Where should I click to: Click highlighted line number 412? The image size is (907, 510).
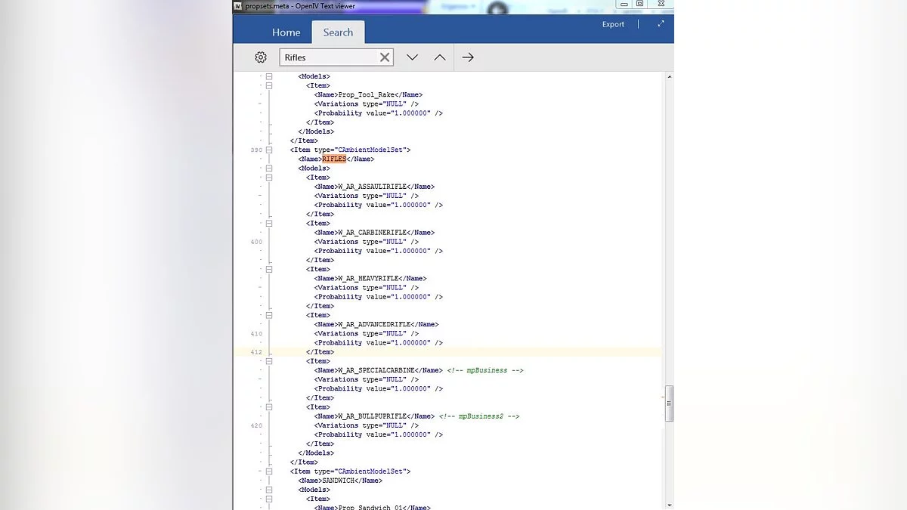[256, 352]
